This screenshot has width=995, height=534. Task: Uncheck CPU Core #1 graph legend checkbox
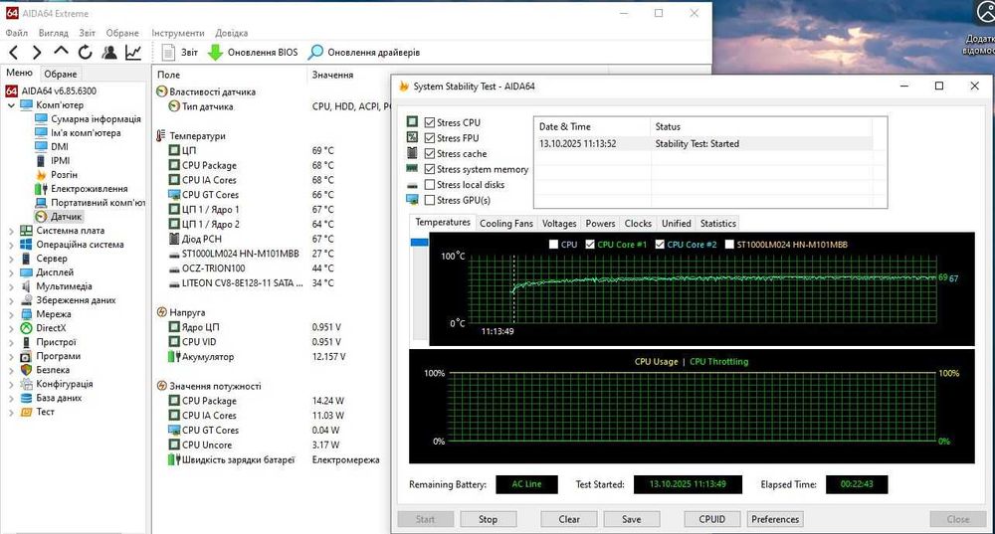coord(590,245)
